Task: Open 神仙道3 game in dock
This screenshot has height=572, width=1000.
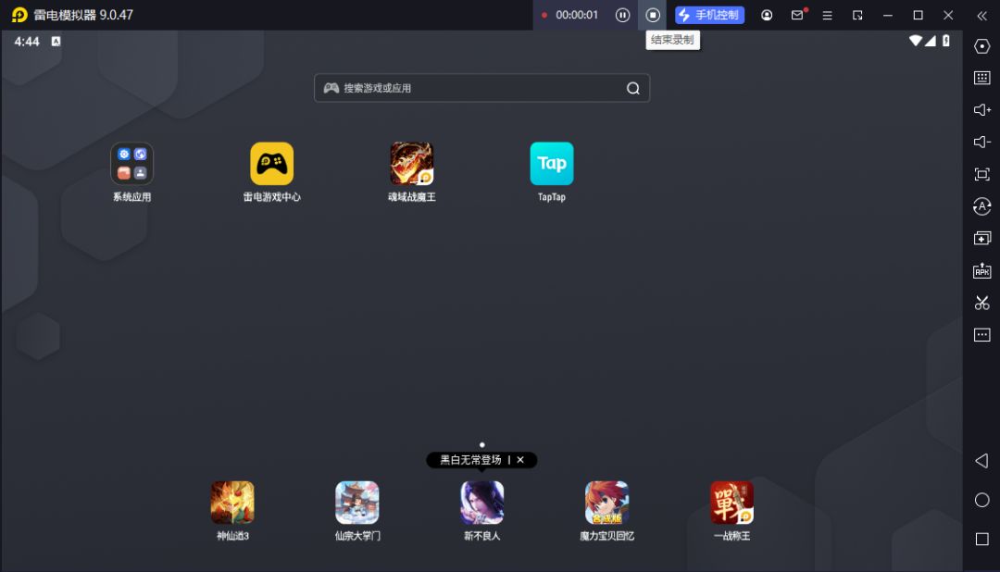Action: click(x=232, y=503)
